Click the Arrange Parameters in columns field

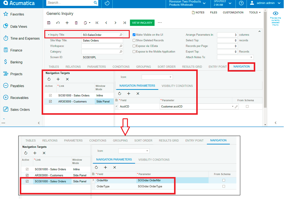click(227, 35)
